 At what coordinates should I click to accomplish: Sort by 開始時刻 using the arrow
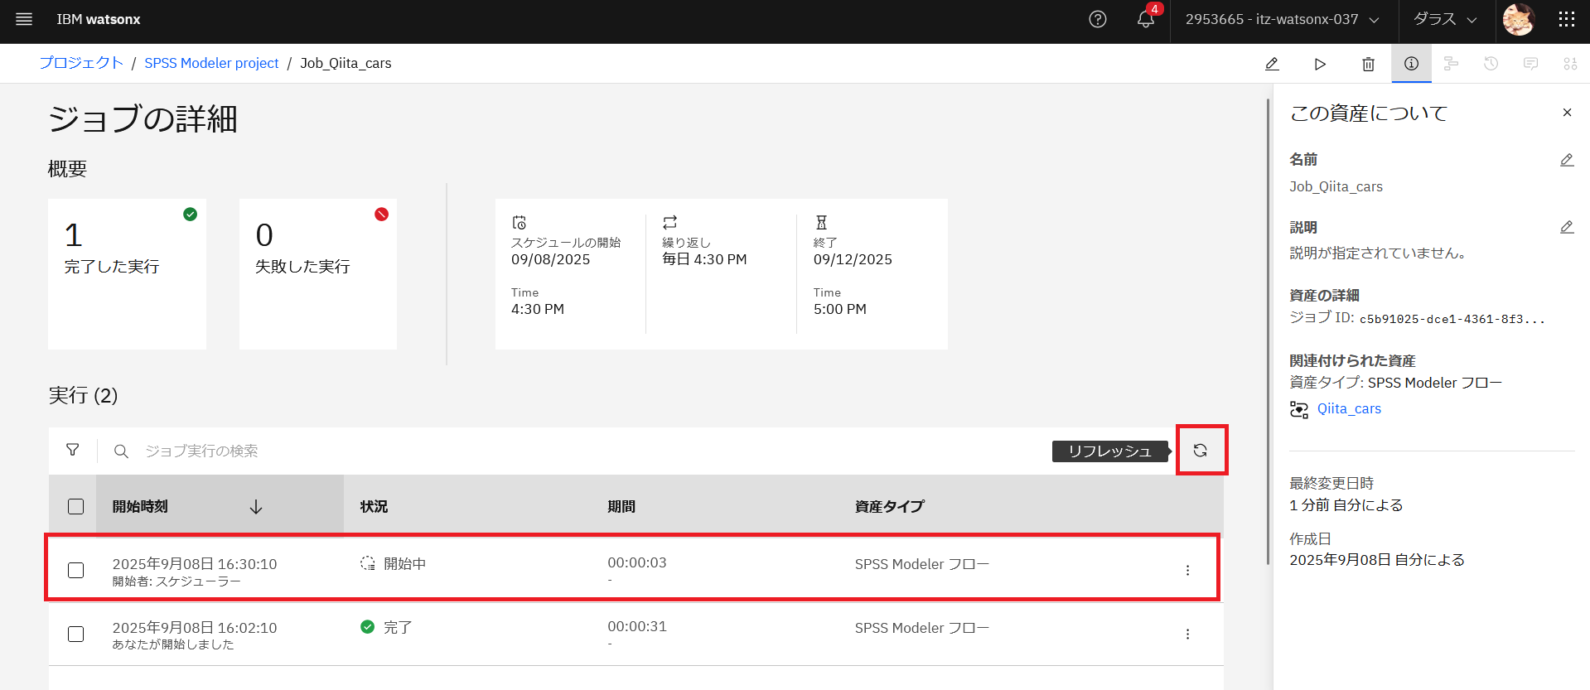pos(256,506)
